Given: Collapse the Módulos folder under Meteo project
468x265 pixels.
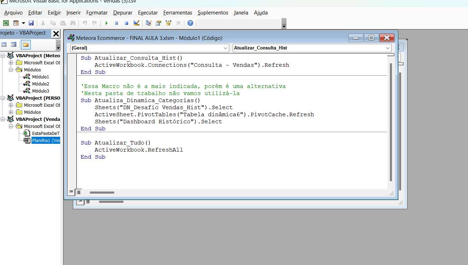Looking at the screenshot, I should 11,70.
